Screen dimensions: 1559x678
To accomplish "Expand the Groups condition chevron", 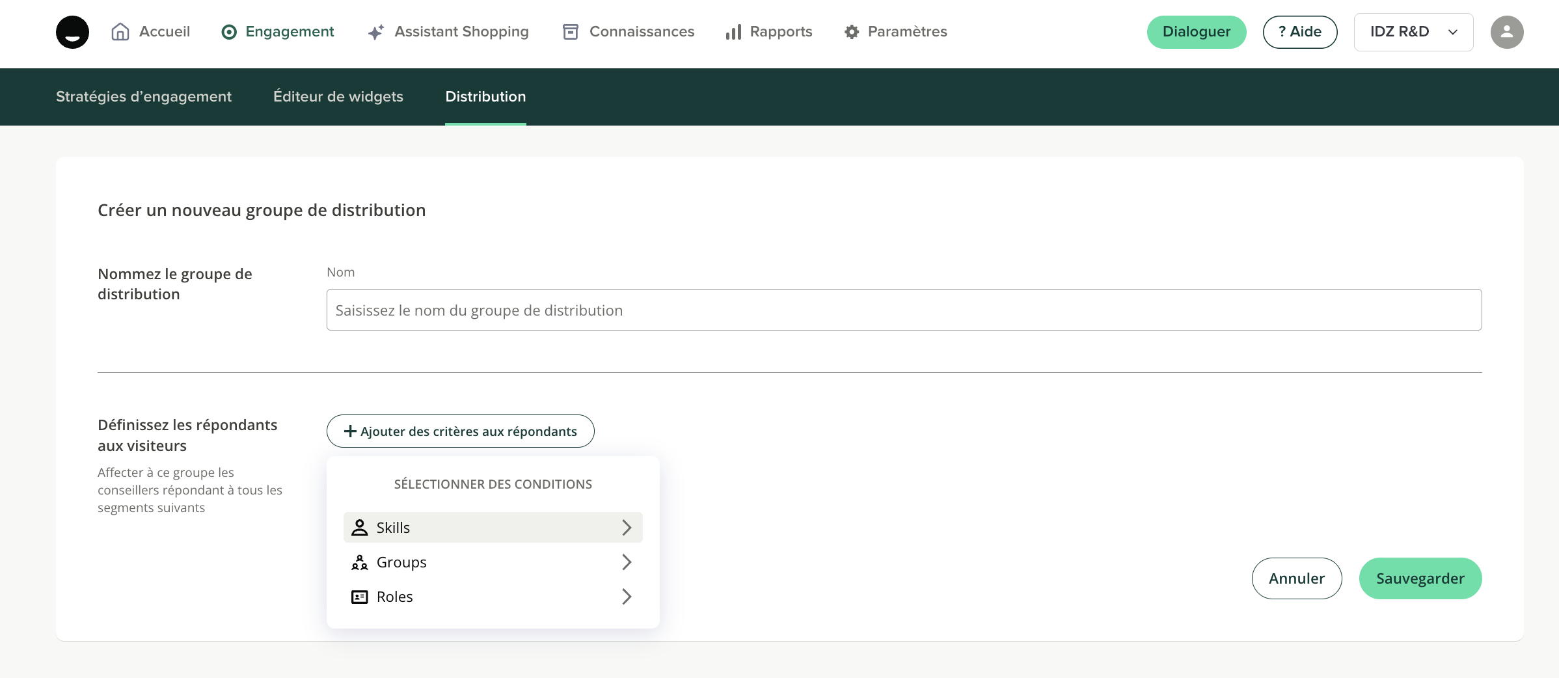I will 627,562.
